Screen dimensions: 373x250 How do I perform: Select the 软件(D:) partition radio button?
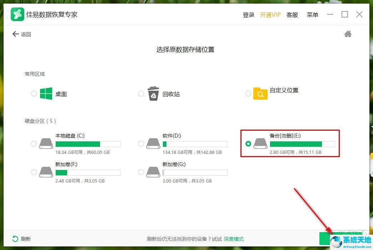141,143
